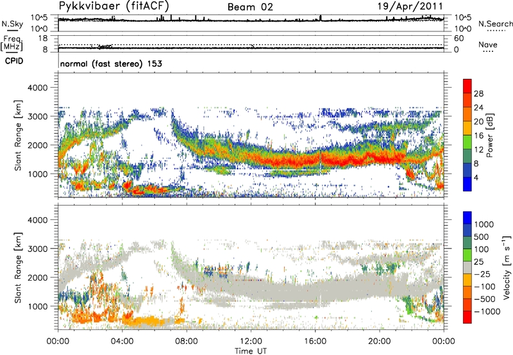The height and width of the screenshot is (355, 513).
Task: Select the 'CPID' label
Action: (14, 61)
